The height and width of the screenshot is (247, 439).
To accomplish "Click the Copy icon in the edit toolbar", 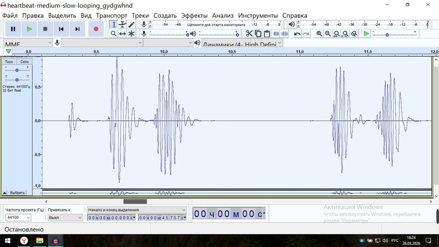I will (x=258, y=34).
